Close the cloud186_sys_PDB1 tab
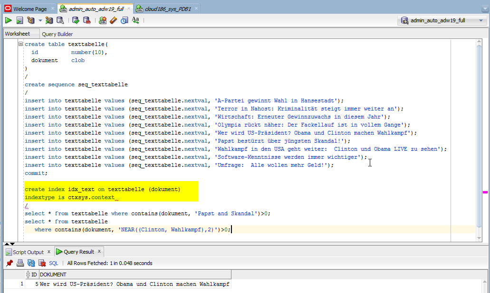 pyautogui.click(x=196, y=9)
